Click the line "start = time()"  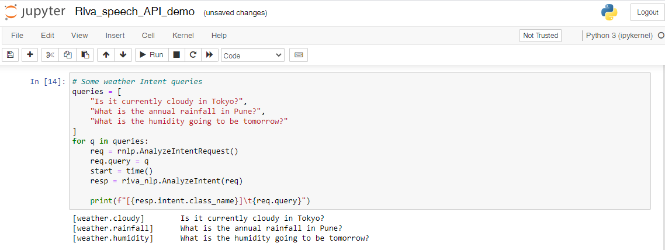click(x=122, y=171)
